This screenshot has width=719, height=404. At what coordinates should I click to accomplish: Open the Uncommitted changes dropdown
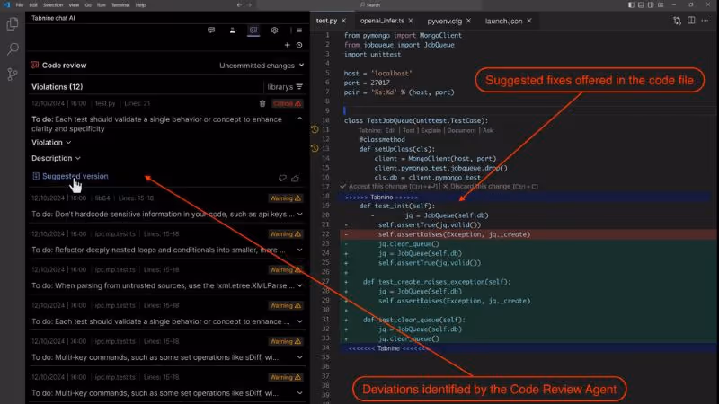point(262,66)
